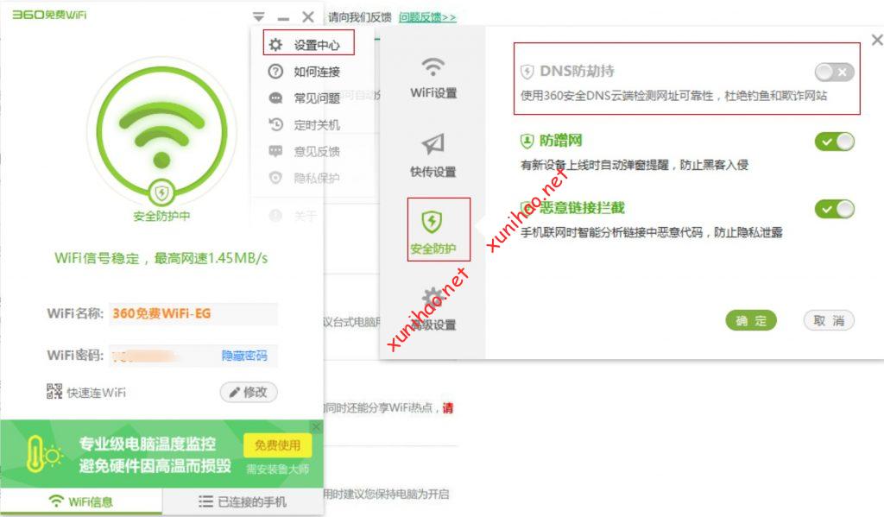The width and height of the screenshot is (884, 517).
Task: Switch to WiFi信息 bottom tab
Action: click(x=81, y=501)
